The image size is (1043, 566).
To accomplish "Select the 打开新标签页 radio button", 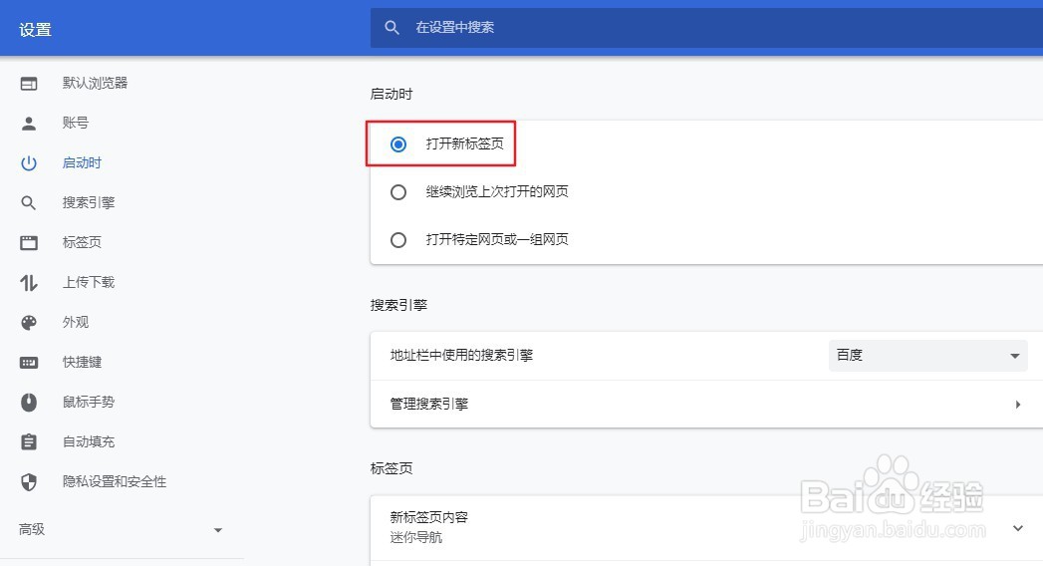I will tap(398, 144).
